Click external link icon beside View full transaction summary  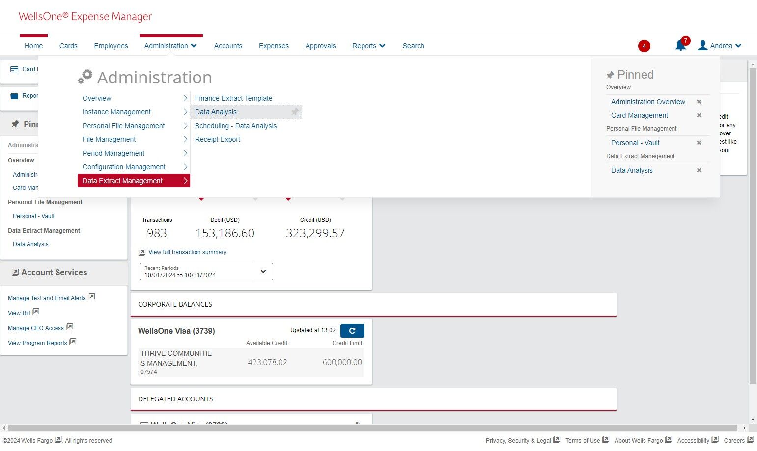point(142,252)
